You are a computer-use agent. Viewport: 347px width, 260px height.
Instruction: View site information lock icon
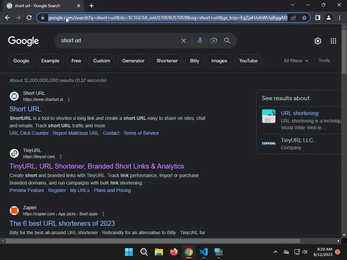pos(43,18)
